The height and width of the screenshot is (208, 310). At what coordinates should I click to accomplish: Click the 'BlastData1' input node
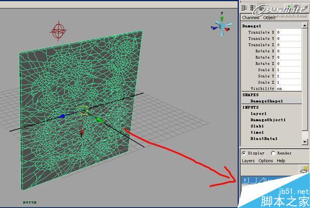[263, 139]
